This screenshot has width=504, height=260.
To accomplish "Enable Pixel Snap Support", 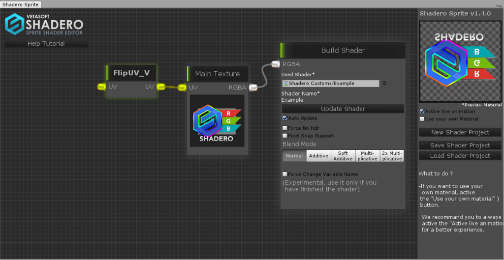I will 285,136.
